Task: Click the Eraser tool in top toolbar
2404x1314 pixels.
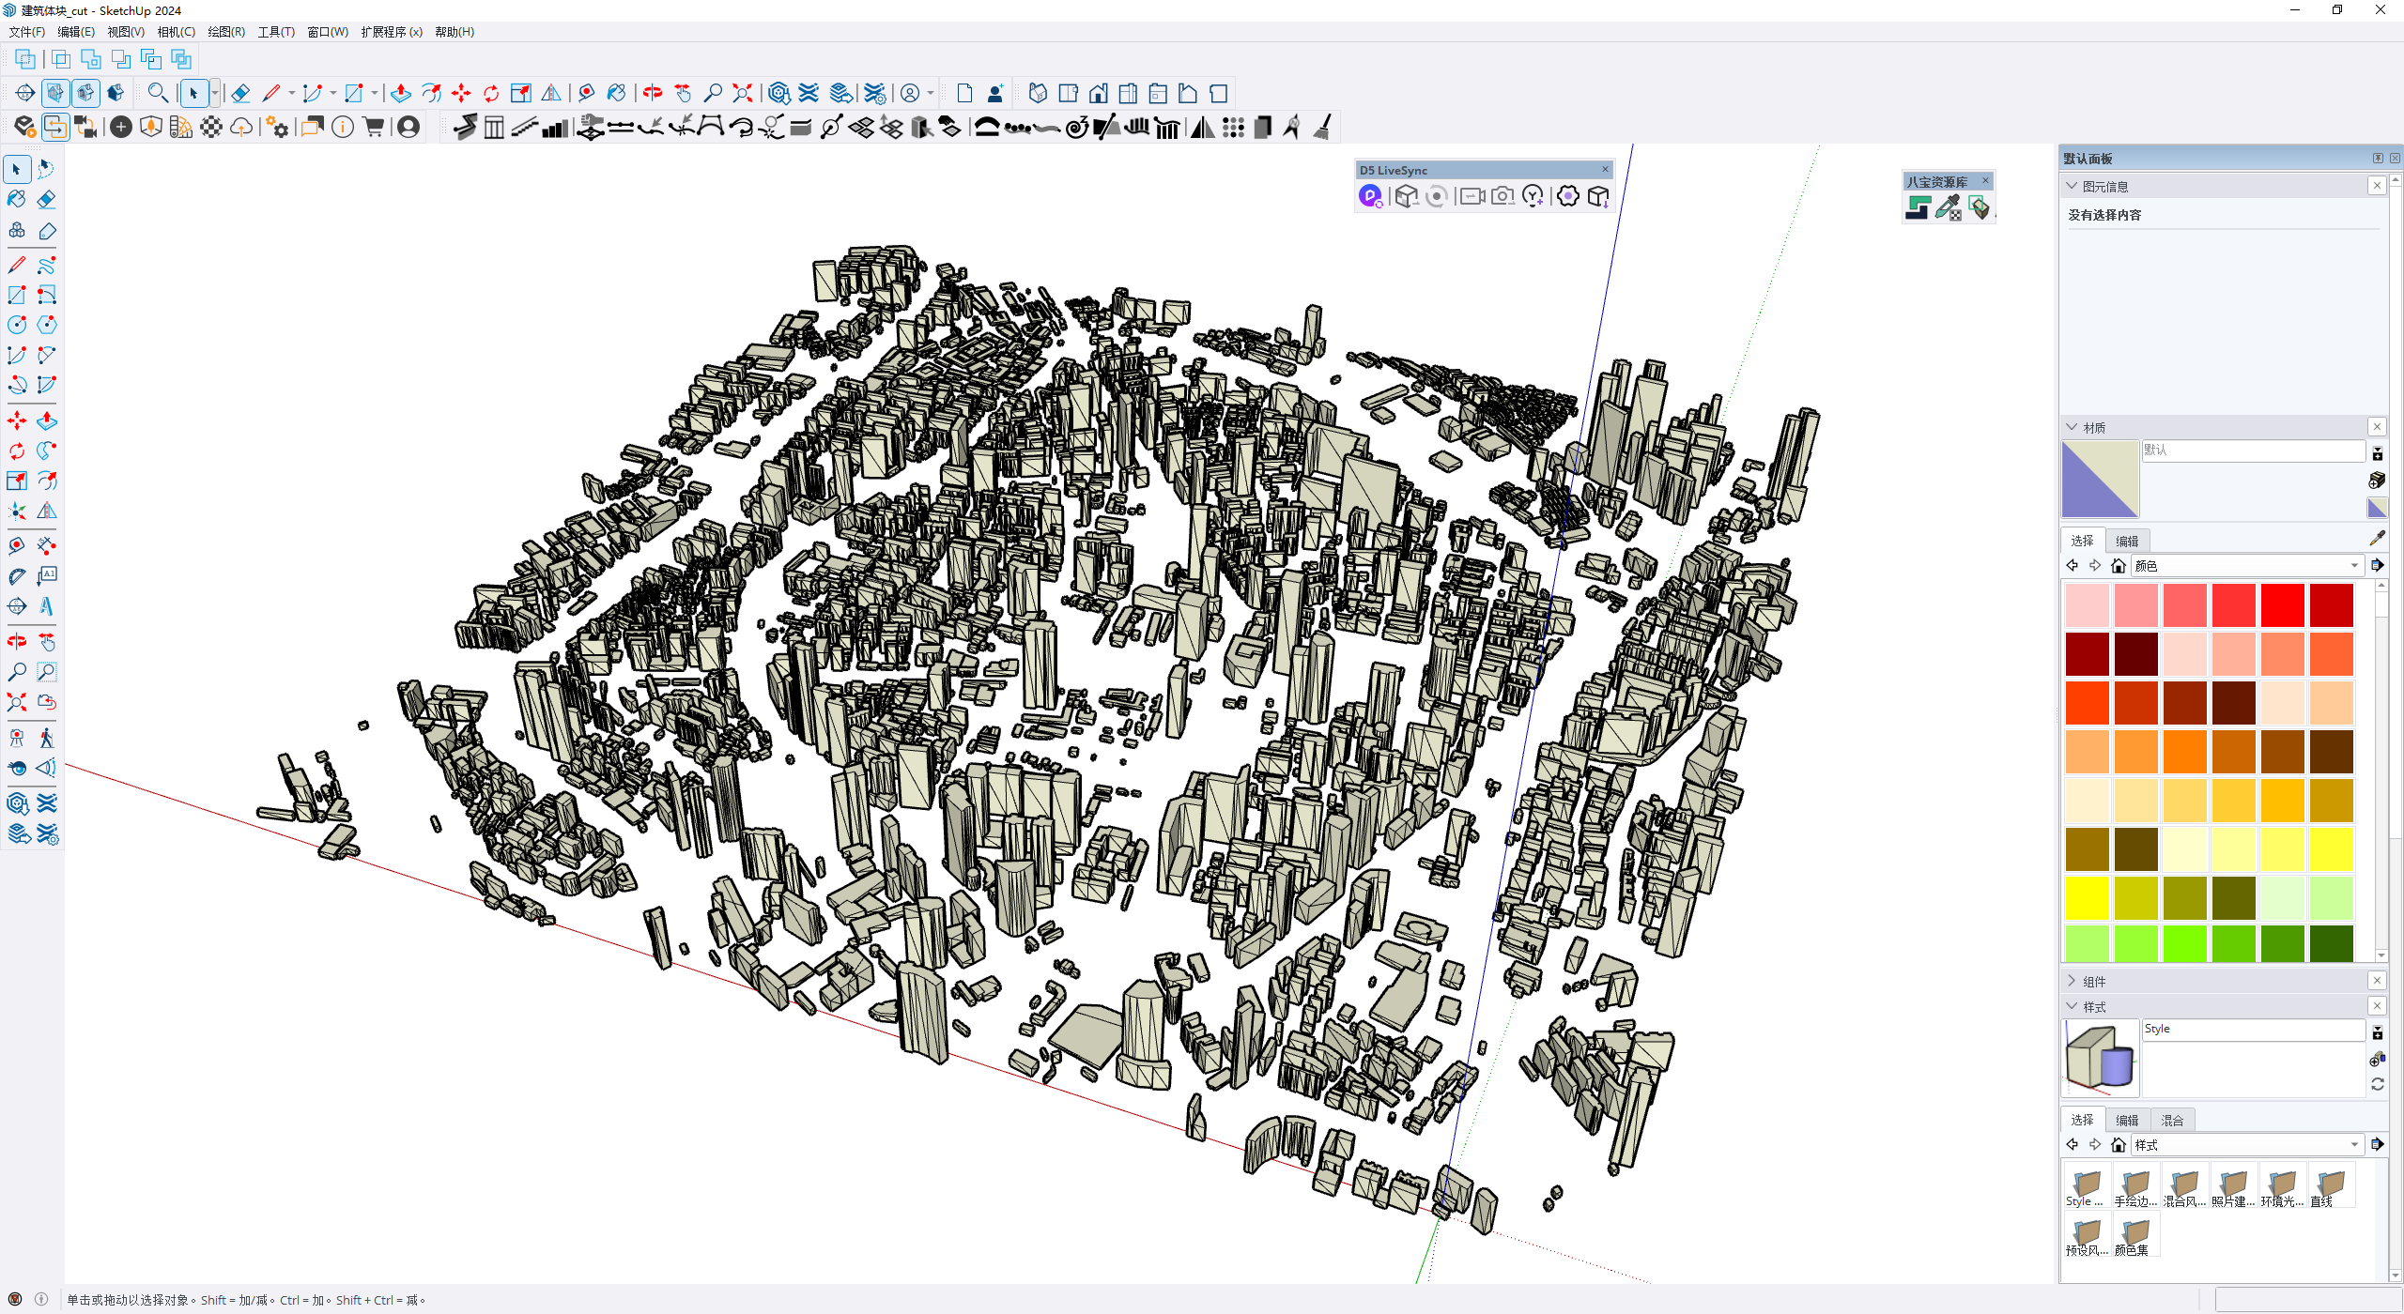Action: click(x=240, y=93)
